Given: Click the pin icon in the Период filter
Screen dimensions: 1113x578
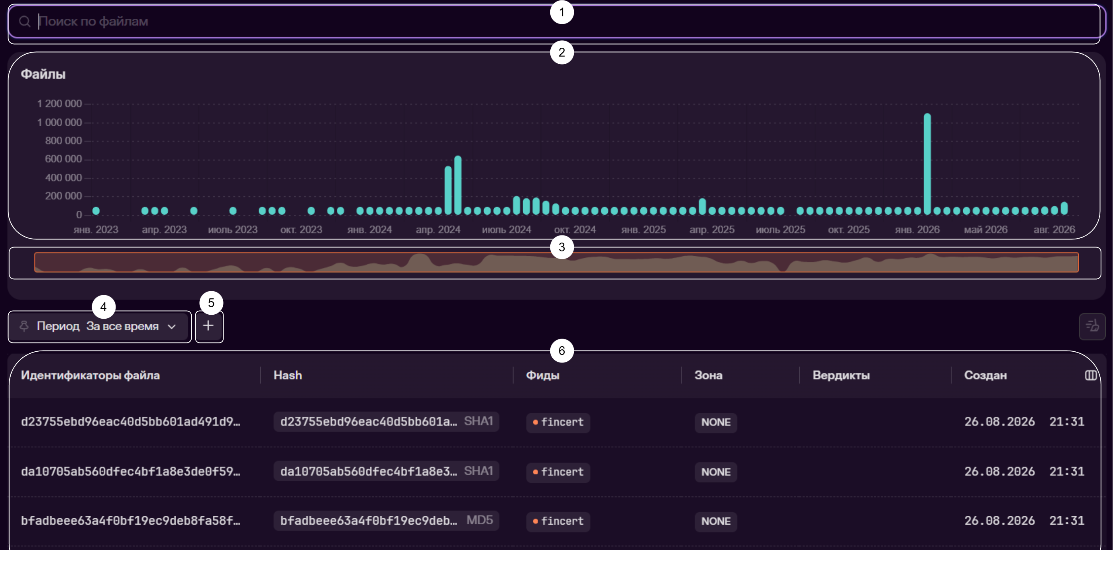Looking at the screenshot, I should pos(24,326).
